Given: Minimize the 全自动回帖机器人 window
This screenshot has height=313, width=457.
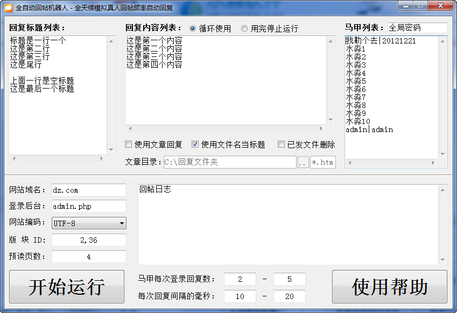Looking at the screenshot, I should (406, 6).
